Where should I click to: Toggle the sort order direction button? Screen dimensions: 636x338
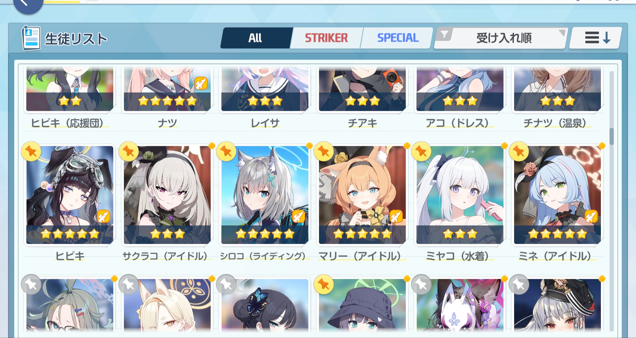596,38
